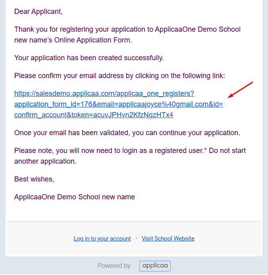Click the Best wishes sign-off line
This screenshot has height=275, width=268.
click(x=34, y=179)
